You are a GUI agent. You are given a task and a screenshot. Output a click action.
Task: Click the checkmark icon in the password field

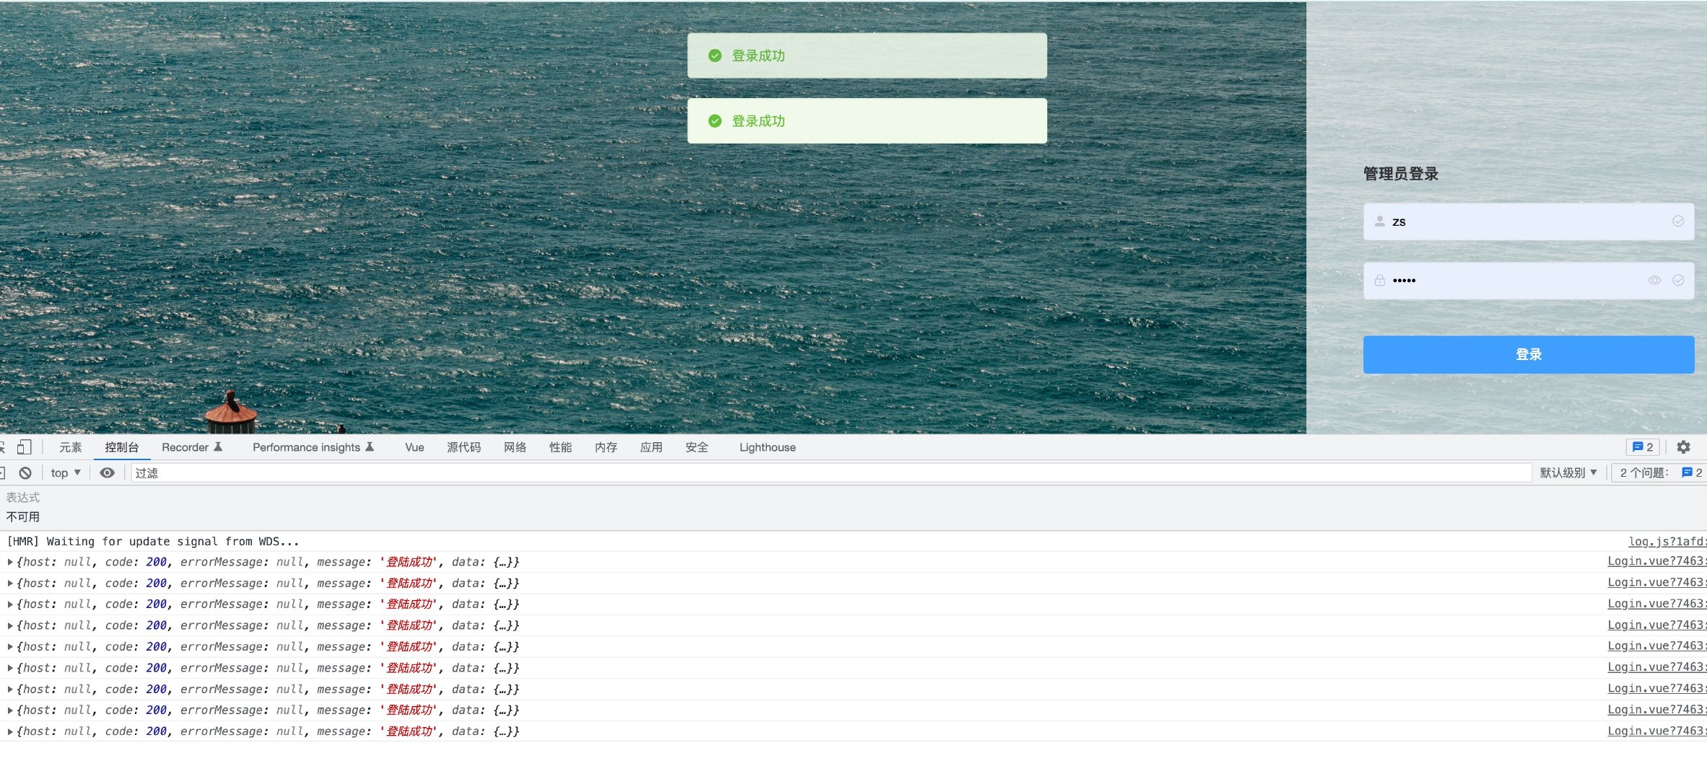pyautogui.click(x=1678, y=281)
